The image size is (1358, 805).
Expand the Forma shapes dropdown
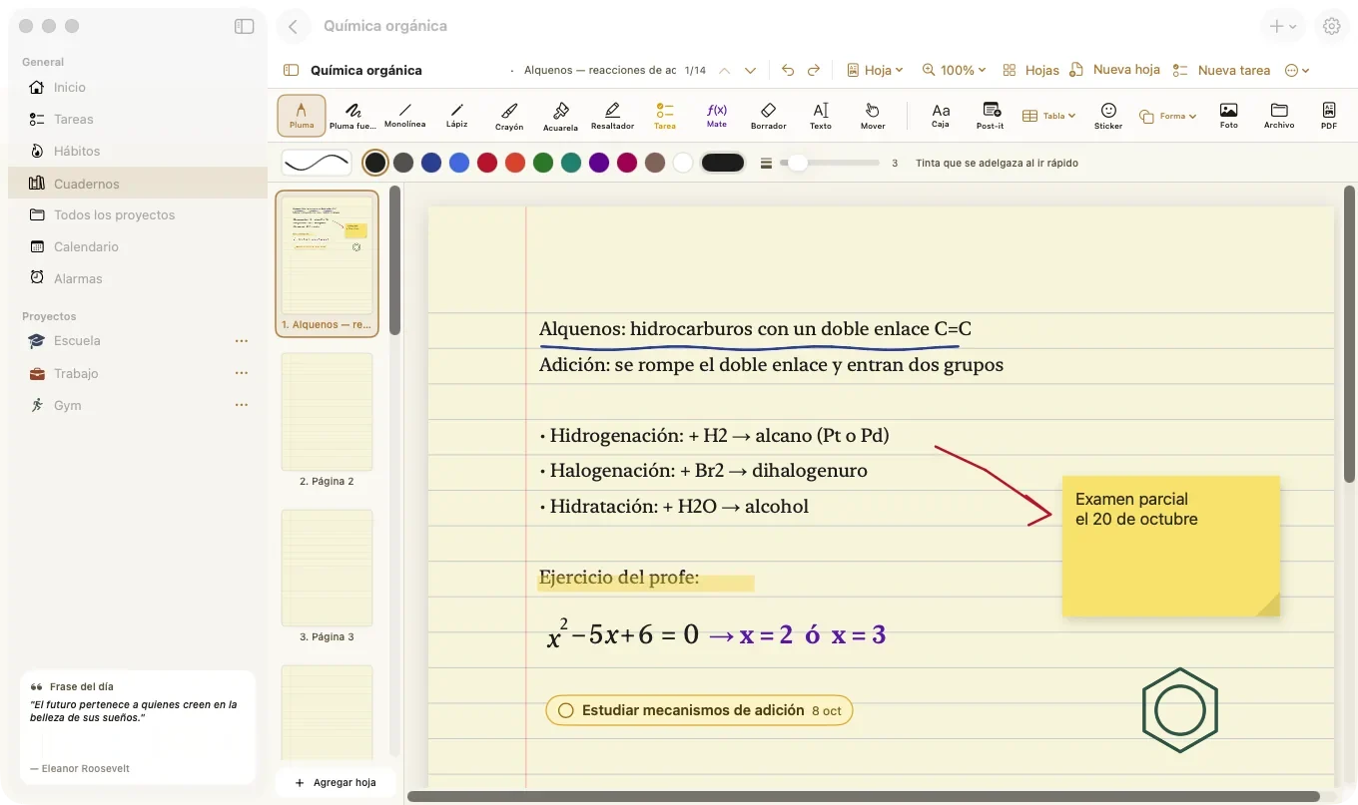pos(1168,116)
